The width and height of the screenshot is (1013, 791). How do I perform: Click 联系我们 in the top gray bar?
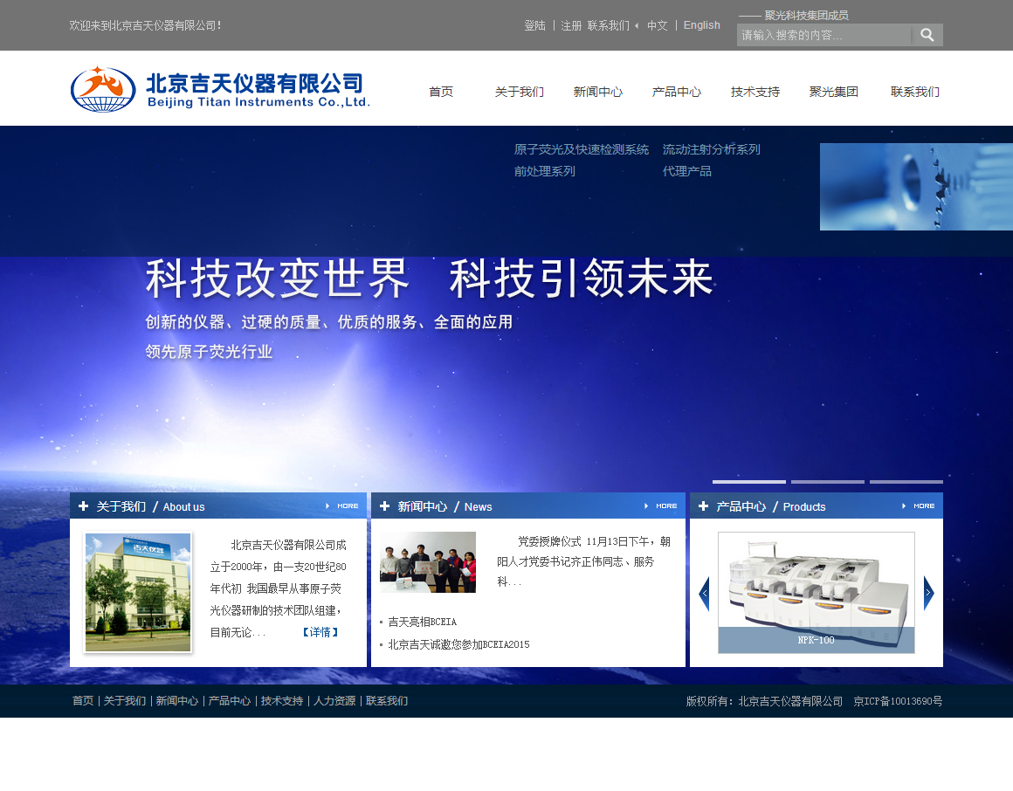click(x=609, y=25)
